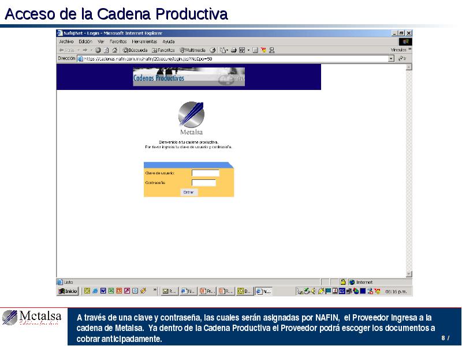Expand the Vínculos links chevron

[x=409, y=49]
